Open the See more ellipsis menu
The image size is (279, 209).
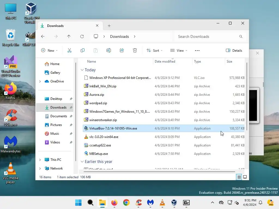pyautogui.click(x=197, y=50)
